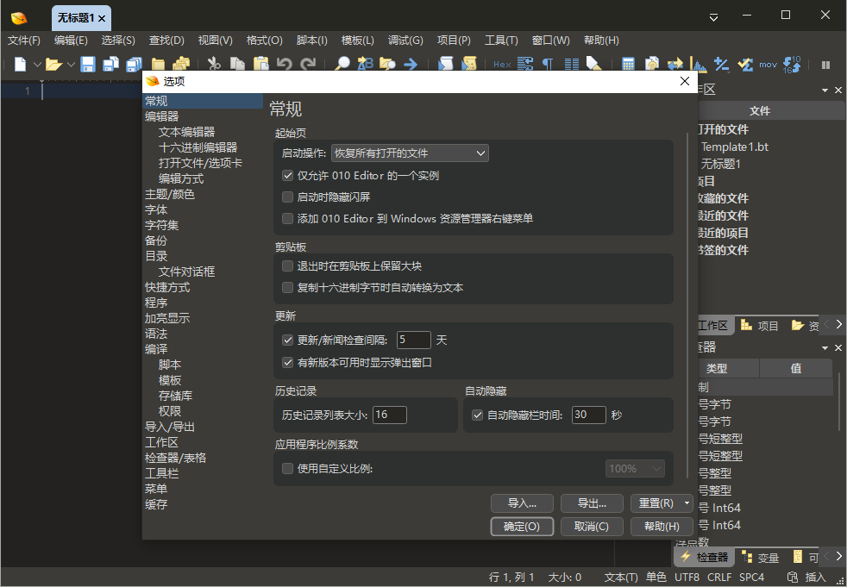Toggle the Hex editing mode toolbar icon
Image resolution: width=847 pixels, height=587 pixels.
tap(504, 64)
